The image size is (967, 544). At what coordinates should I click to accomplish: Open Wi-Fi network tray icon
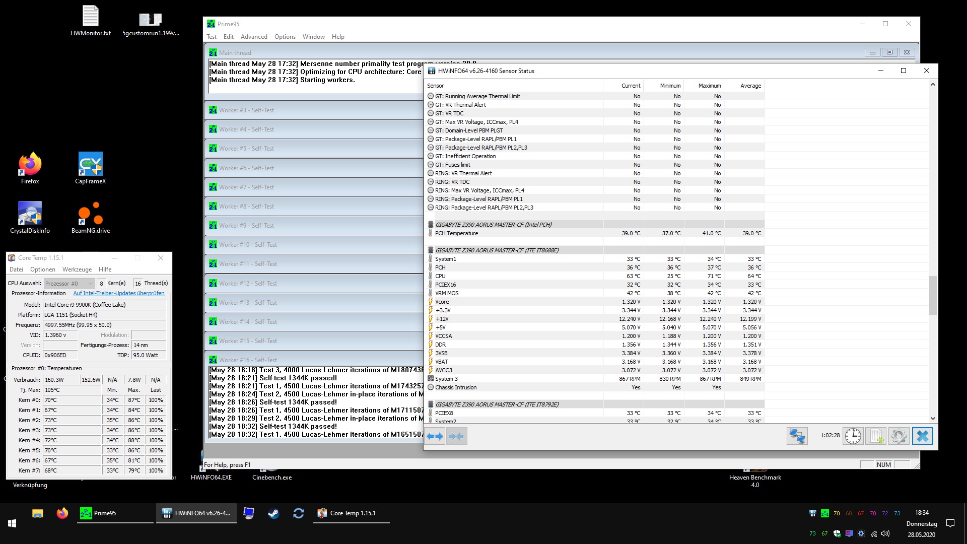(873, 533)
